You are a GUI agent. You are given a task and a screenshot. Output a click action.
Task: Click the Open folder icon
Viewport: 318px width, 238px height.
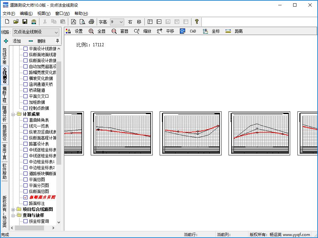(16, 21)
